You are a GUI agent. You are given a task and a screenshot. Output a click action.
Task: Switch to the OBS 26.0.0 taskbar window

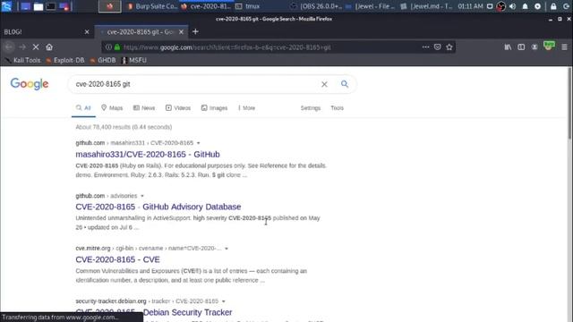(x=316, y=6)
